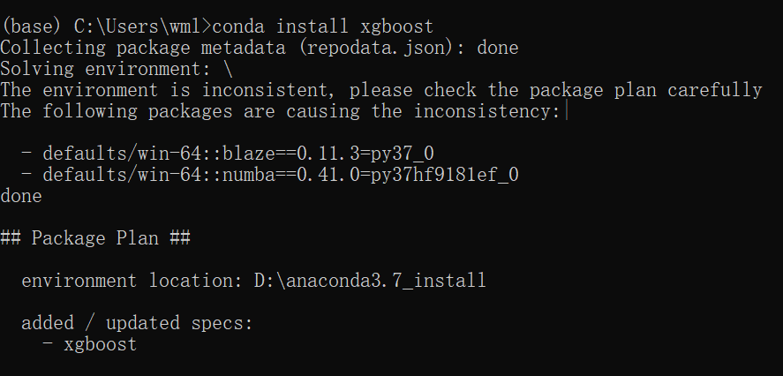Click the word "conda" in the command
Screen dimensions: 783x376
coord(235,26)
